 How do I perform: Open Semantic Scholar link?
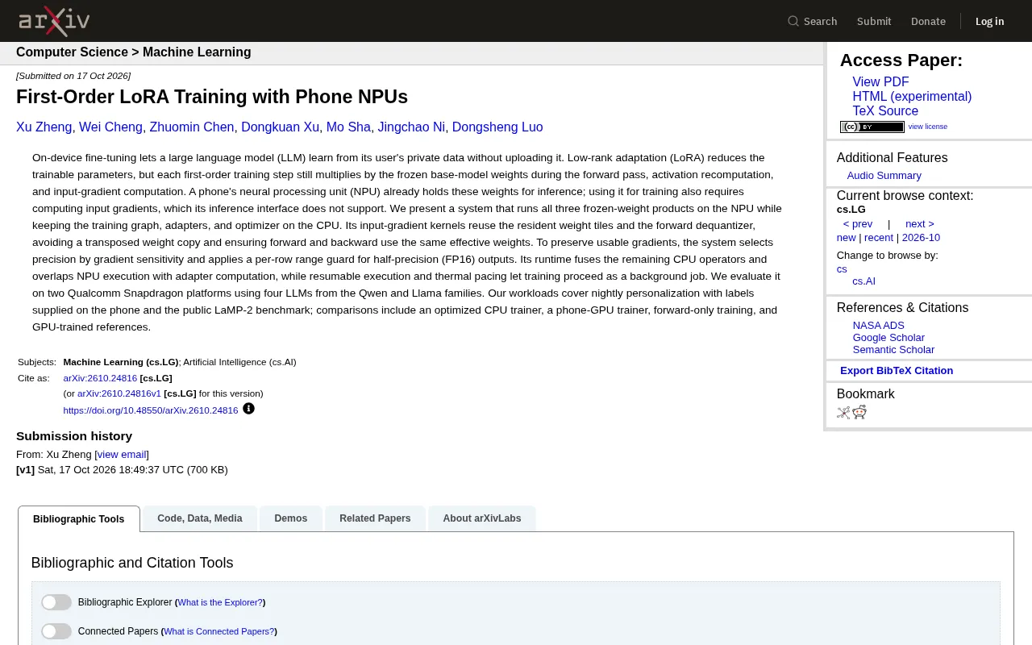(x=893, y=350)
